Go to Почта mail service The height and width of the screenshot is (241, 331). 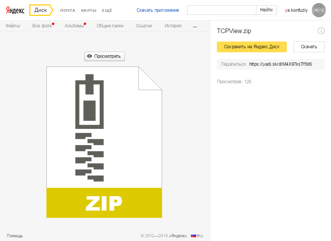[68, 11]
